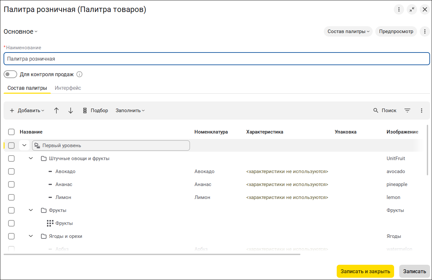The image size is (432, 280).
Task: Open the table filter settings icon
Action: pyautogui.click(x=407, y=111)
